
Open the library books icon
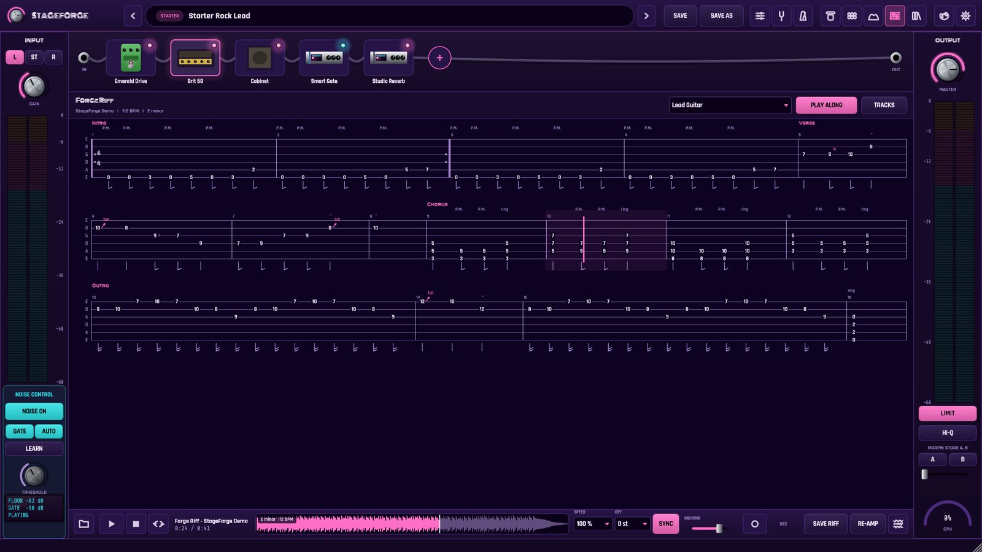tap(916, 16)
